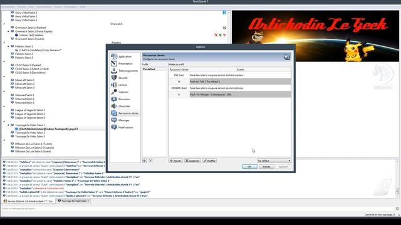401x225 pixels.
Task: Collapse the spacer group above CS:GO channels
Action: [x=4, y=61]
